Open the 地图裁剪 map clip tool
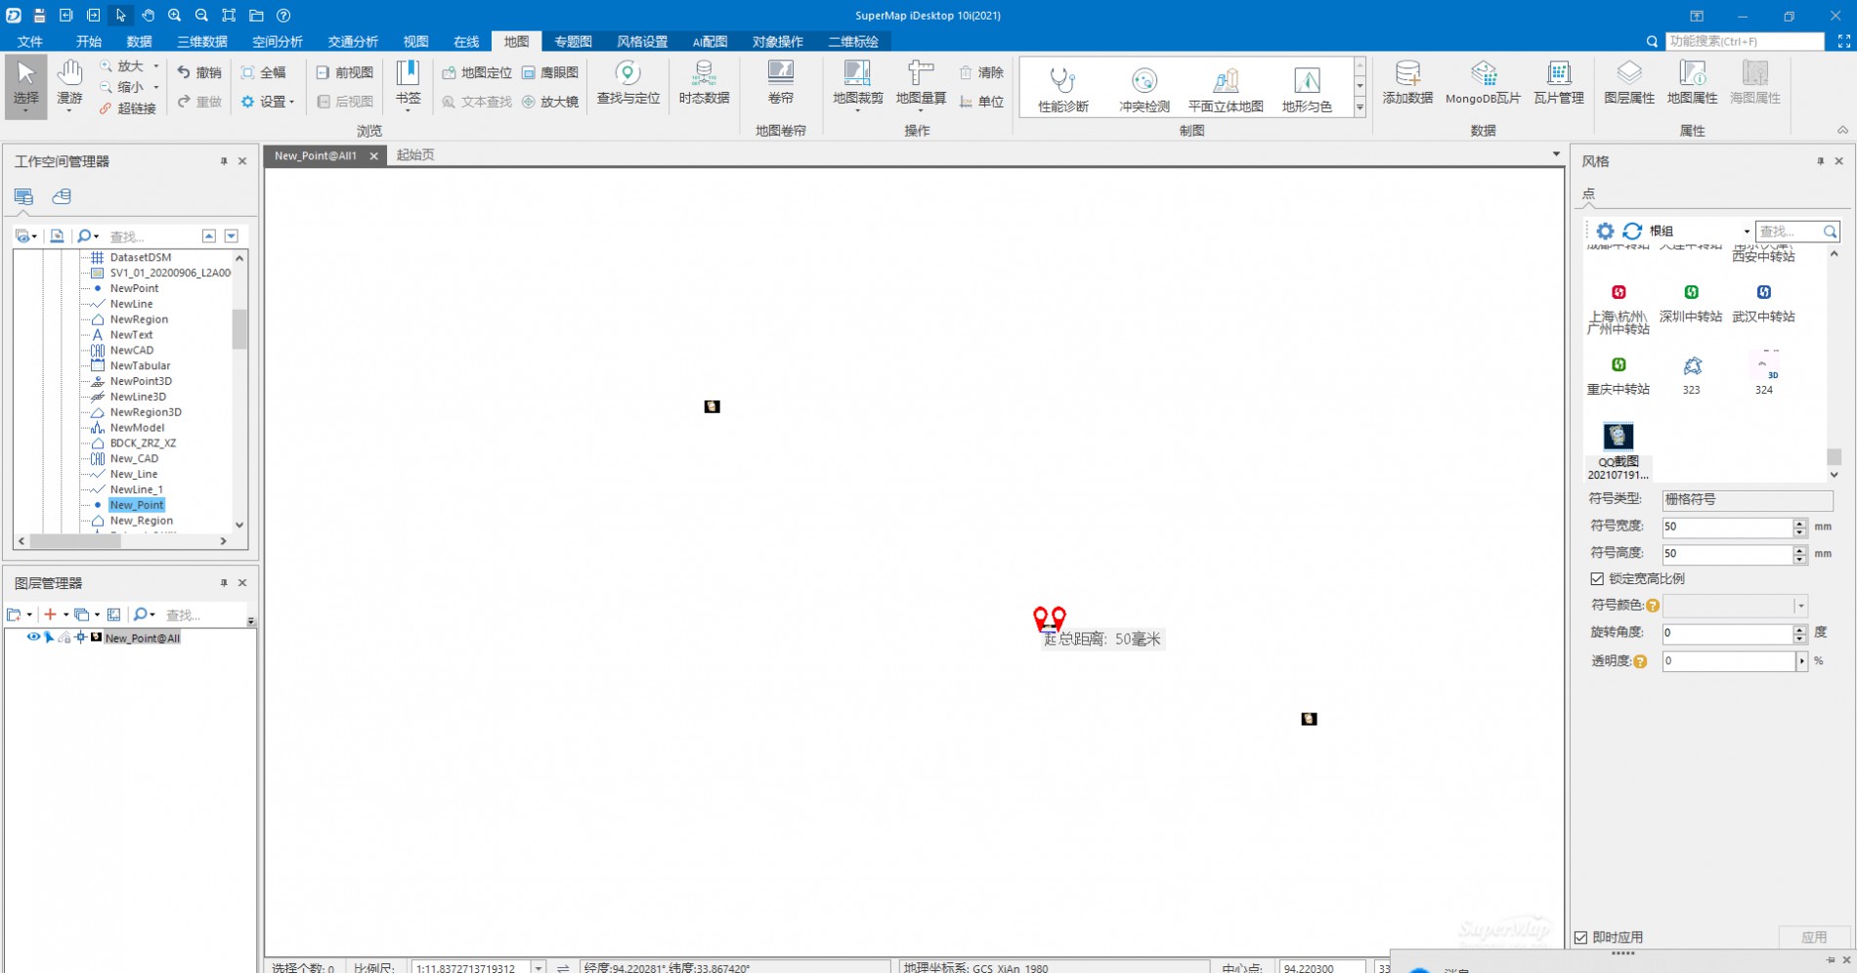Viewport: 1857px width, 973px height. pyautogui.click(x=857, y=84)
